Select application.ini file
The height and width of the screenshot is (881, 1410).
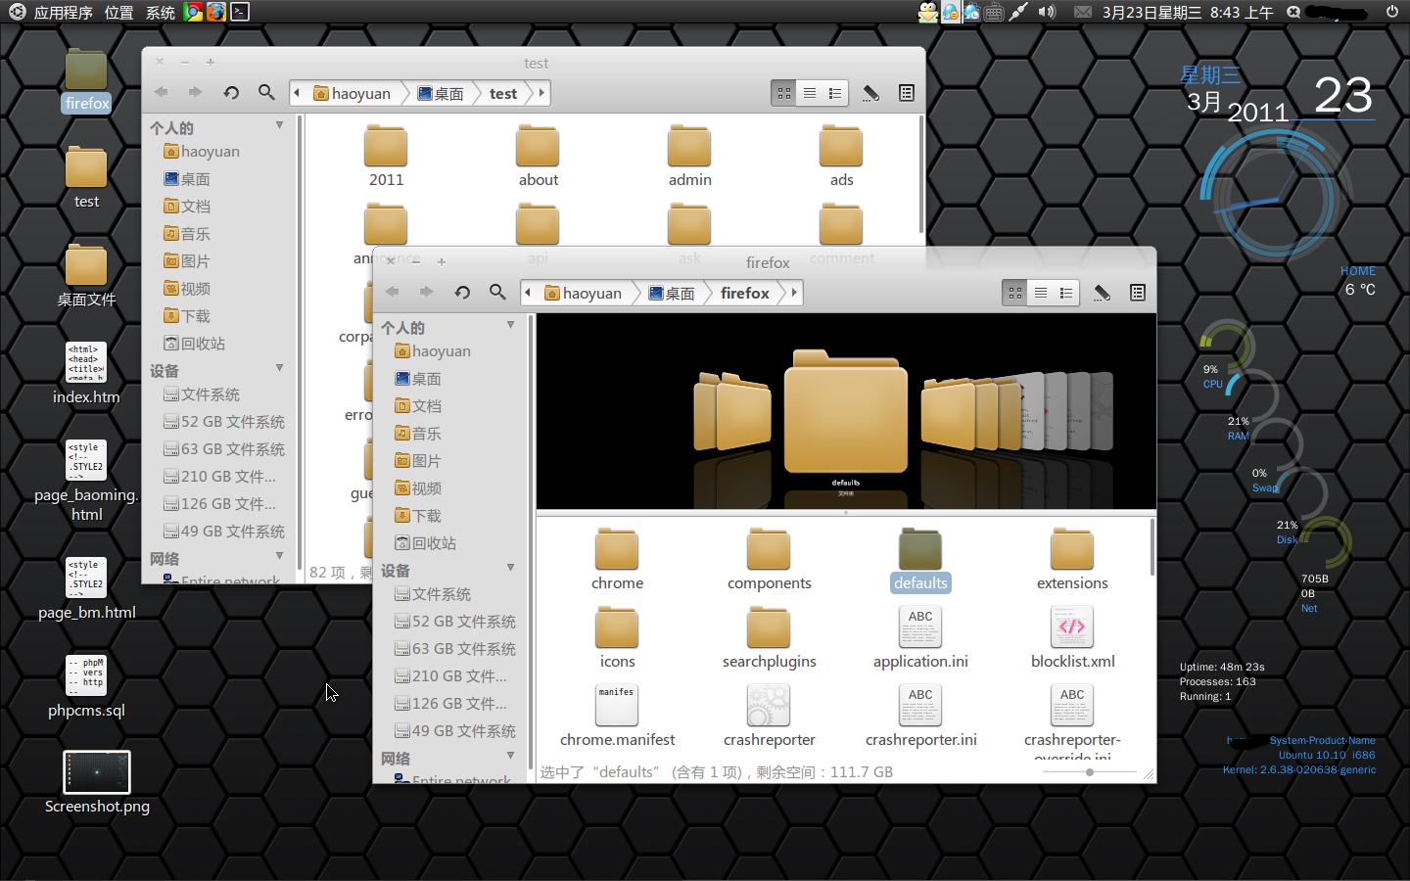[920, 638]
